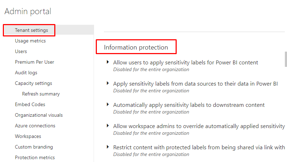The height and width of the screenshot is (162, 287).
Task: Go to Usage metrics page
Action: 30,41
